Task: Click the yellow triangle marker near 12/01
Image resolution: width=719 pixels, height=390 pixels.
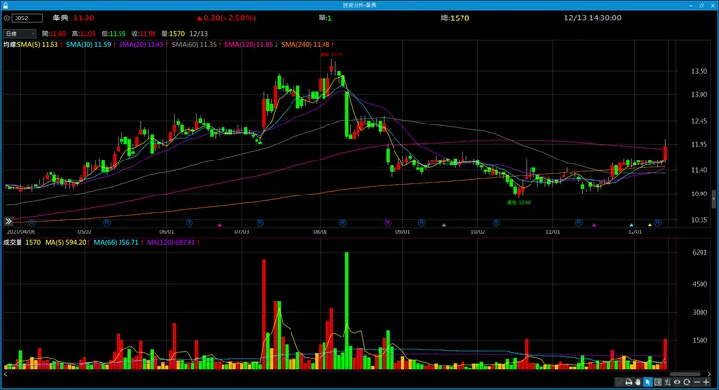Action: pos(650,225)
